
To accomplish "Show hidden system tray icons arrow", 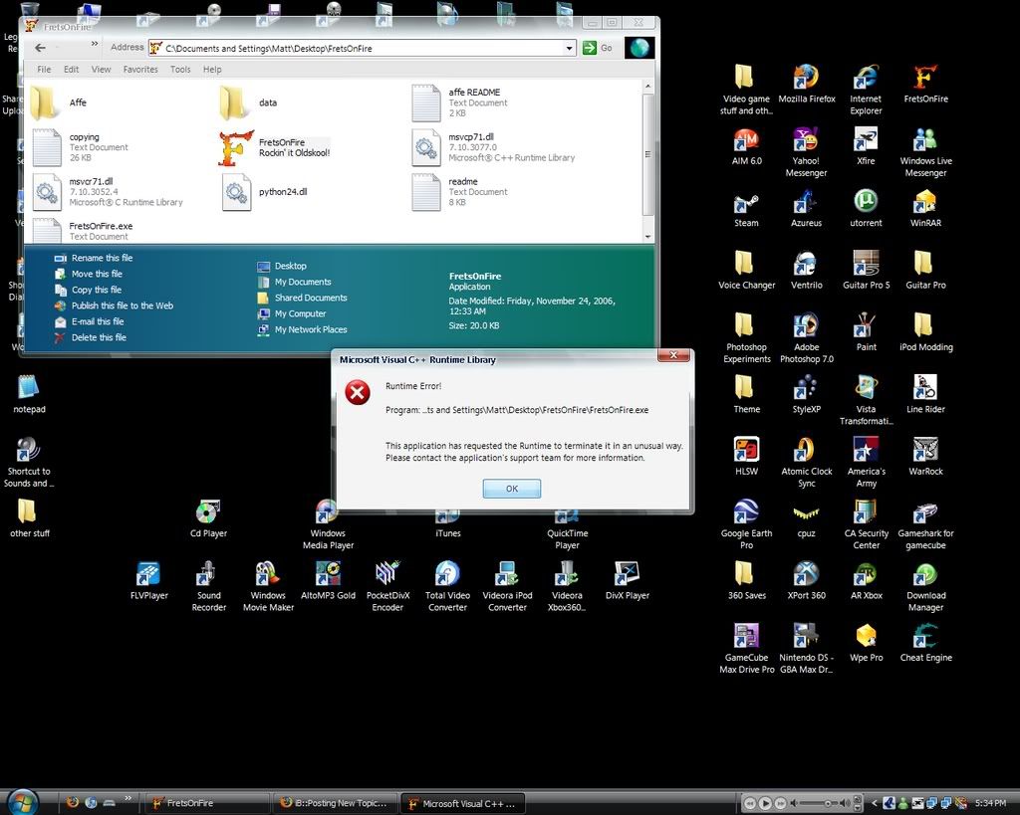I will 874,803.
